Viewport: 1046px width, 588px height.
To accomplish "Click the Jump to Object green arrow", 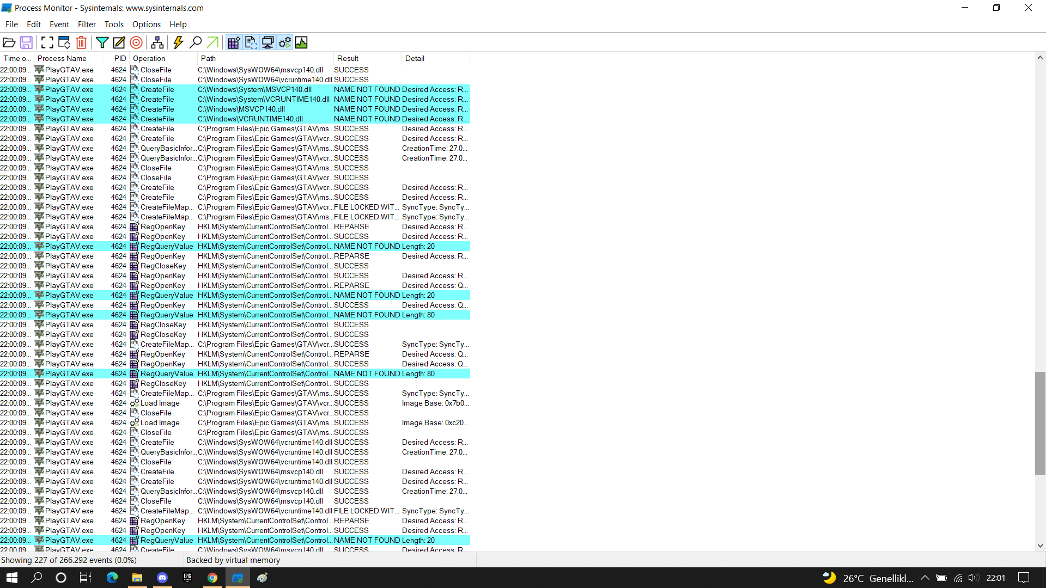I will coord(212,42).
